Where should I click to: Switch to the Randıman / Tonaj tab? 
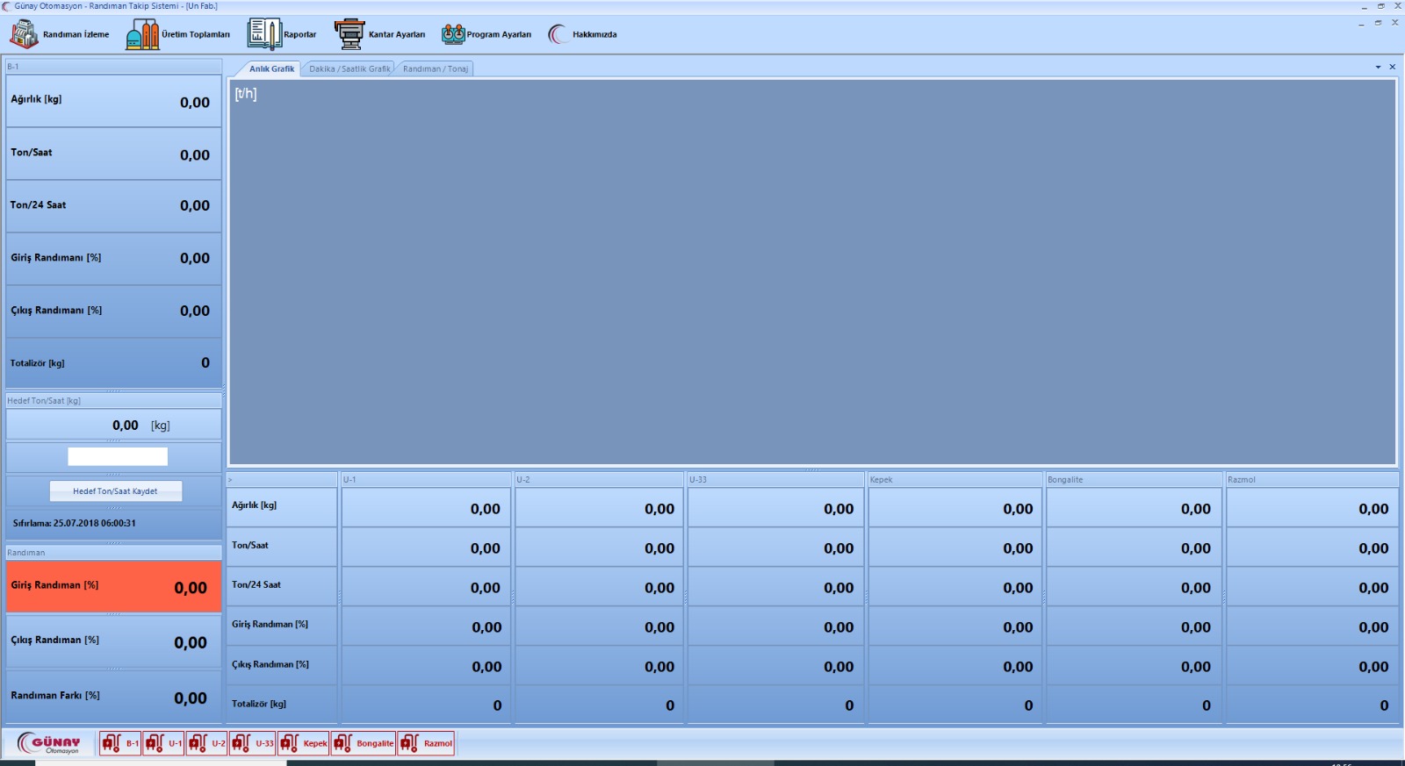pyautogui.click(x=436, y=68)
